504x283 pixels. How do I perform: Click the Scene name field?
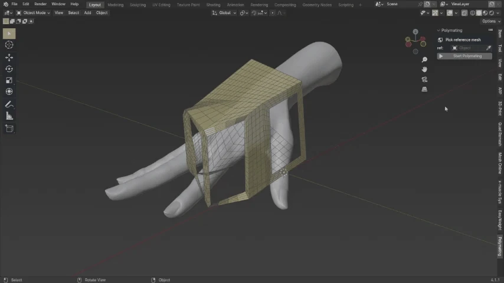(x=401, y=4)
